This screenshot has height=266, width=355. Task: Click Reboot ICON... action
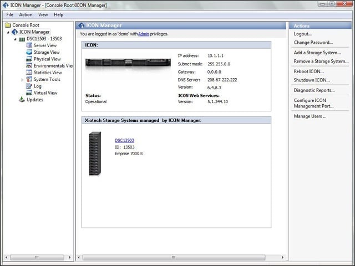click(308, 71)
